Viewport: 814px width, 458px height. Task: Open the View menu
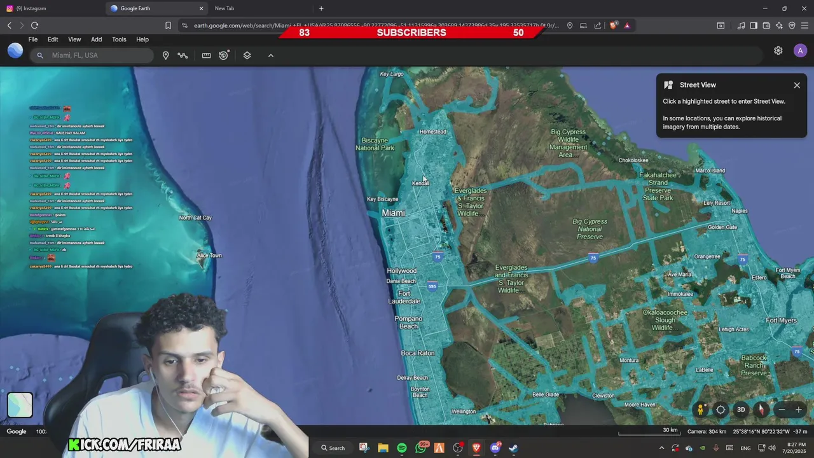click(x=74, y=39)
